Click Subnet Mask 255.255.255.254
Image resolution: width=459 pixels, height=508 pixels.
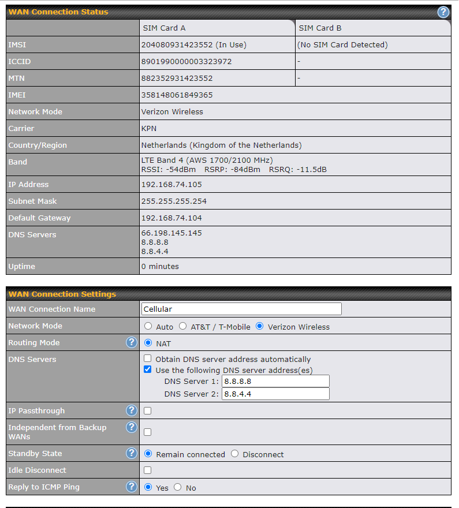click(x=174, y=201)
